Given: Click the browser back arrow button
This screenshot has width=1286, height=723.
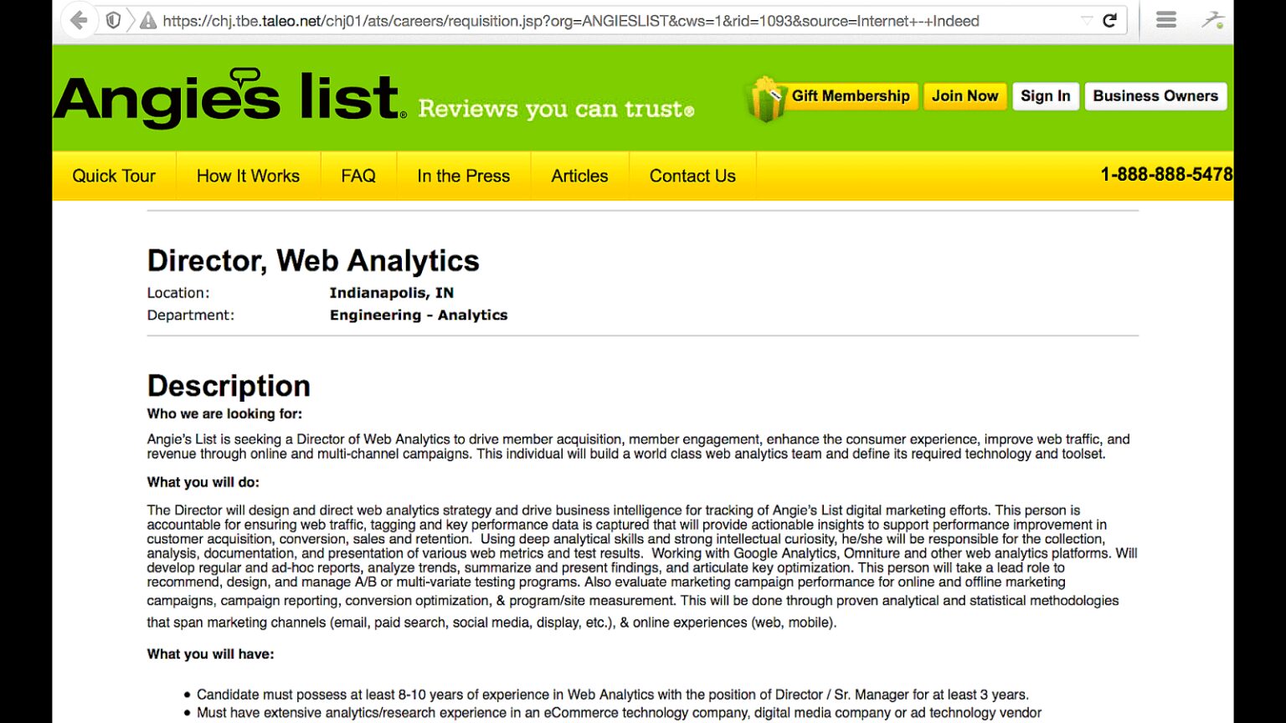Looking at the screenshot, I should click(x=79, y=20).
